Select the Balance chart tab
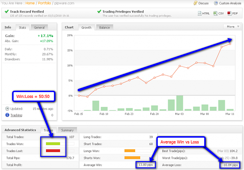The image size is (244, 170). coord(104,28)
